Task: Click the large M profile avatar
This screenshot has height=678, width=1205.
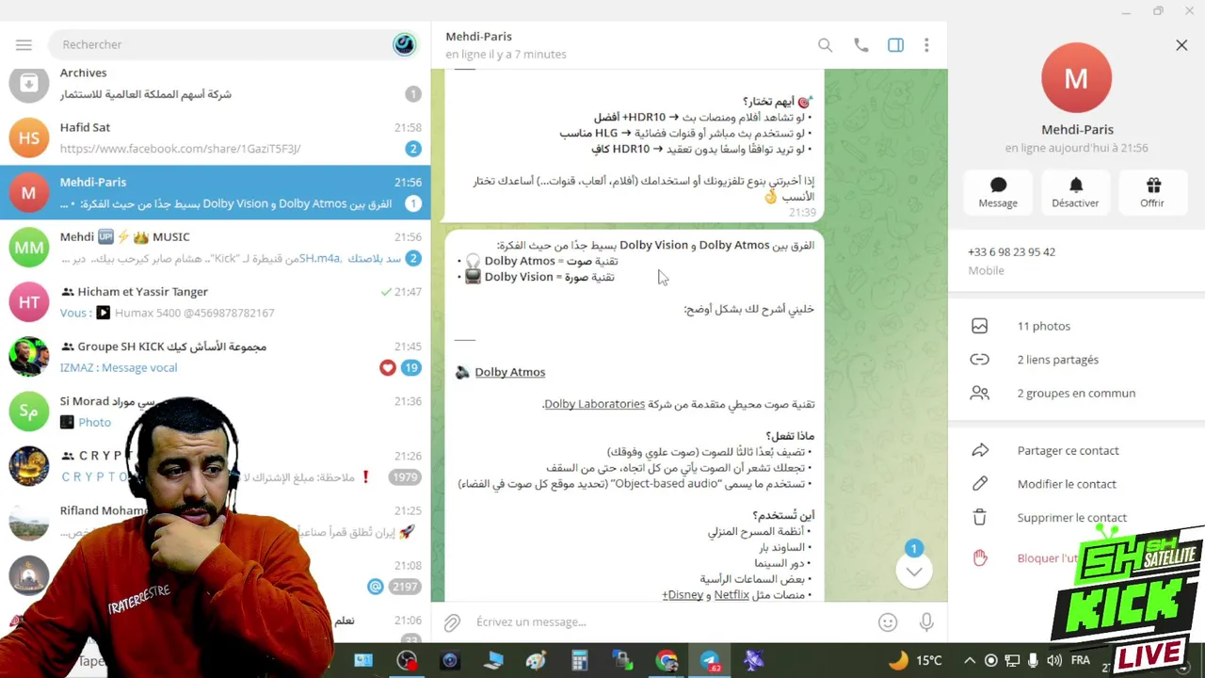Action: click(1076, 78)
